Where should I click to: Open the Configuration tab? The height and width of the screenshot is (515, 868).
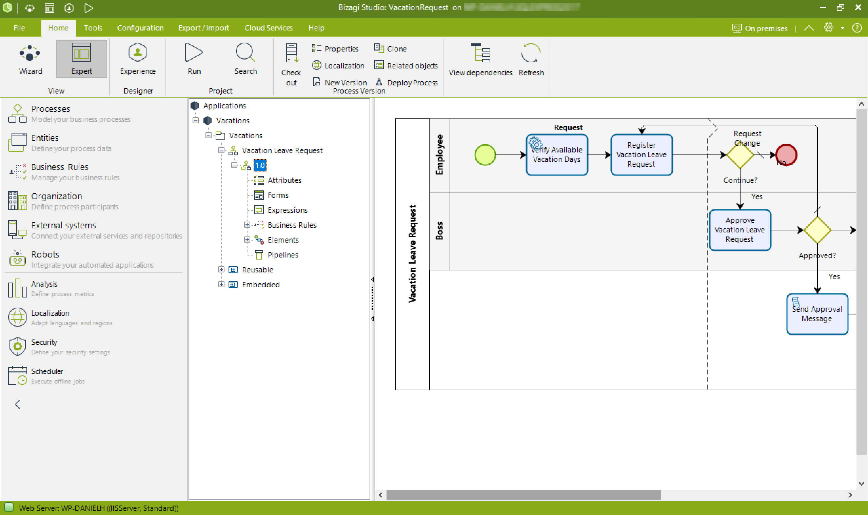coord(140,28)
